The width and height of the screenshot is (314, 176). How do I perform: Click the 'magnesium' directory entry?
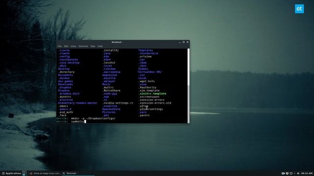(110, 75)
